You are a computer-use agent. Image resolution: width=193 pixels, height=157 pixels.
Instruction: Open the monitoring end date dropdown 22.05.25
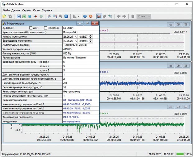click(76, 41)
